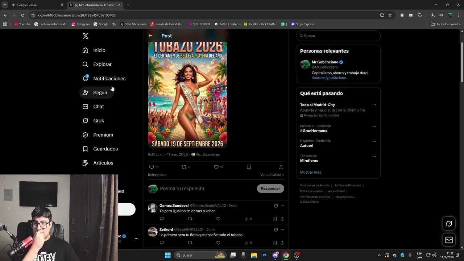Open the #GranHermano trend
The height and width of the screenshot is (261, 464).
pos(314,131)
